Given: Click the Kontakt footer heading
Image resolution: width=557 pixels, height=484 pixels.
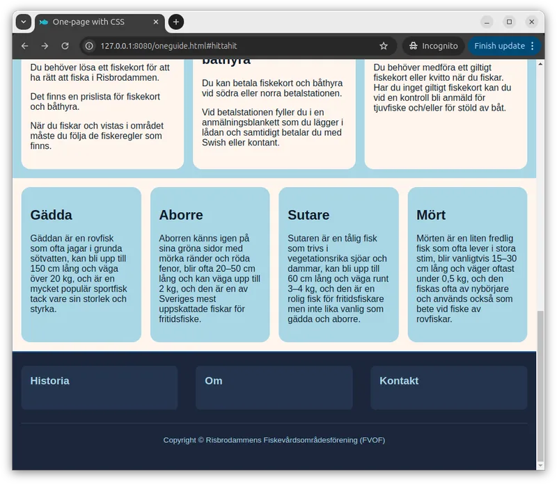Looking at the screenshot, I should point(398,381).
